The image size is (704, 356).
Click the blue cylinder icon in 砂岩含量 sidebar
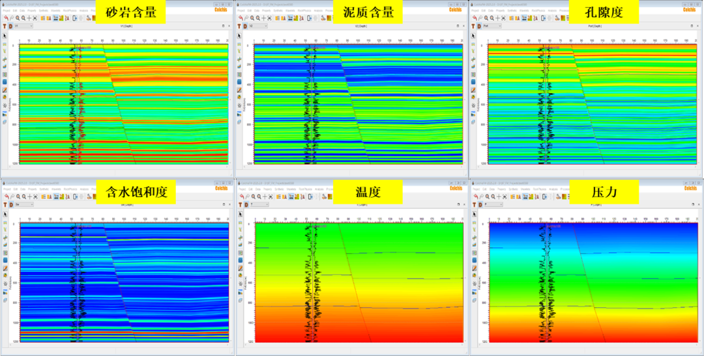5,82
